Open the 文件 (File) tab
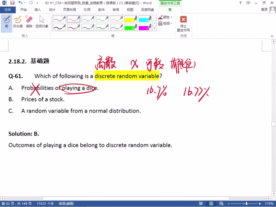 [x=8, y=10]
